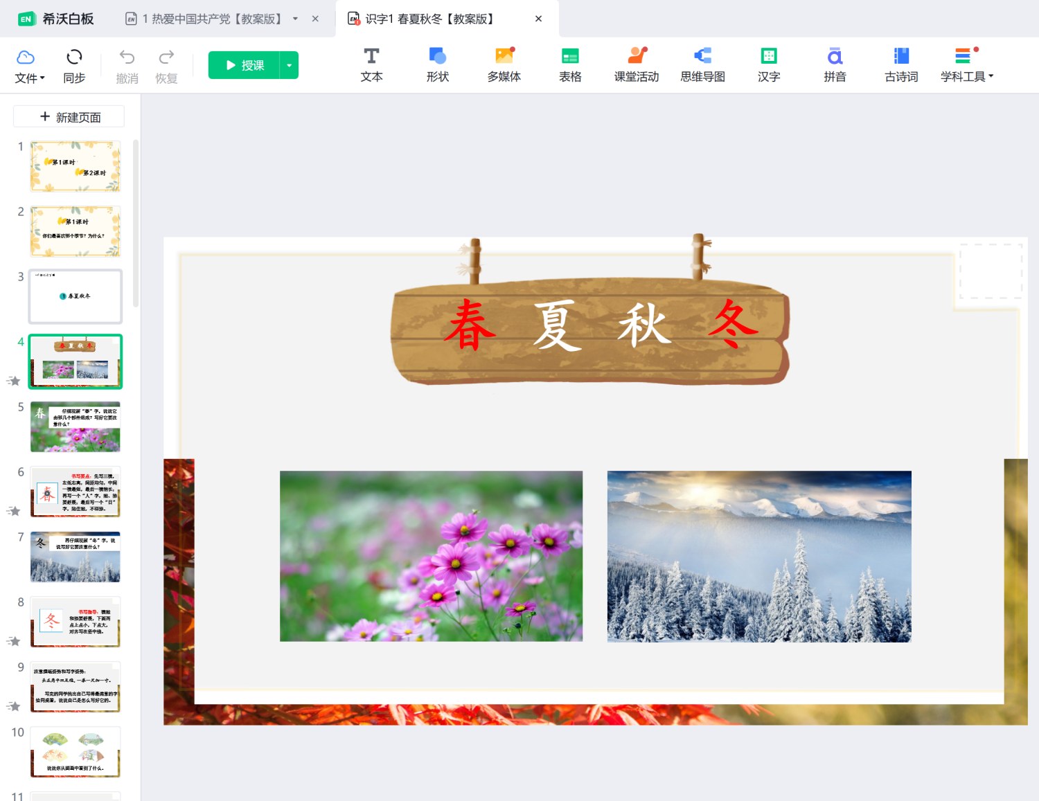Add a page via 新建页面
The width and height of the screenshot is (1039, 801).
coord(69,116)
